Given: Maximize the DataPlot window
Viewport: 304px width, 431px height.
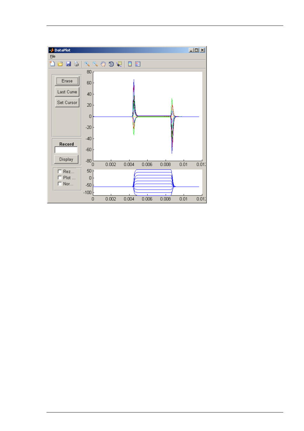Looking at the screenshot, I should [x=196, y=50].
